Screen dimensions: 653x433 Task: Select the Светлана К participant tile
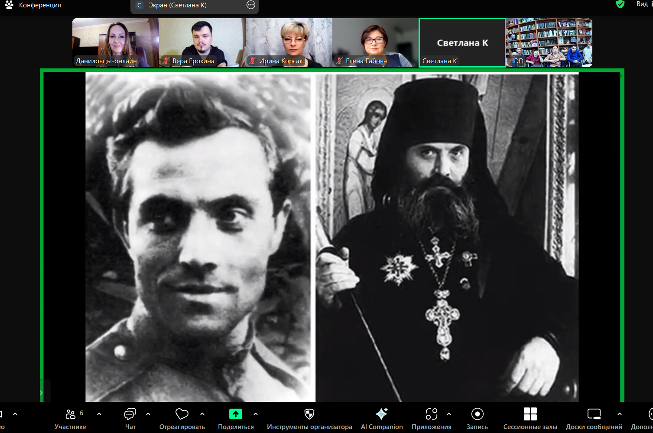click(x=462, y=42)
